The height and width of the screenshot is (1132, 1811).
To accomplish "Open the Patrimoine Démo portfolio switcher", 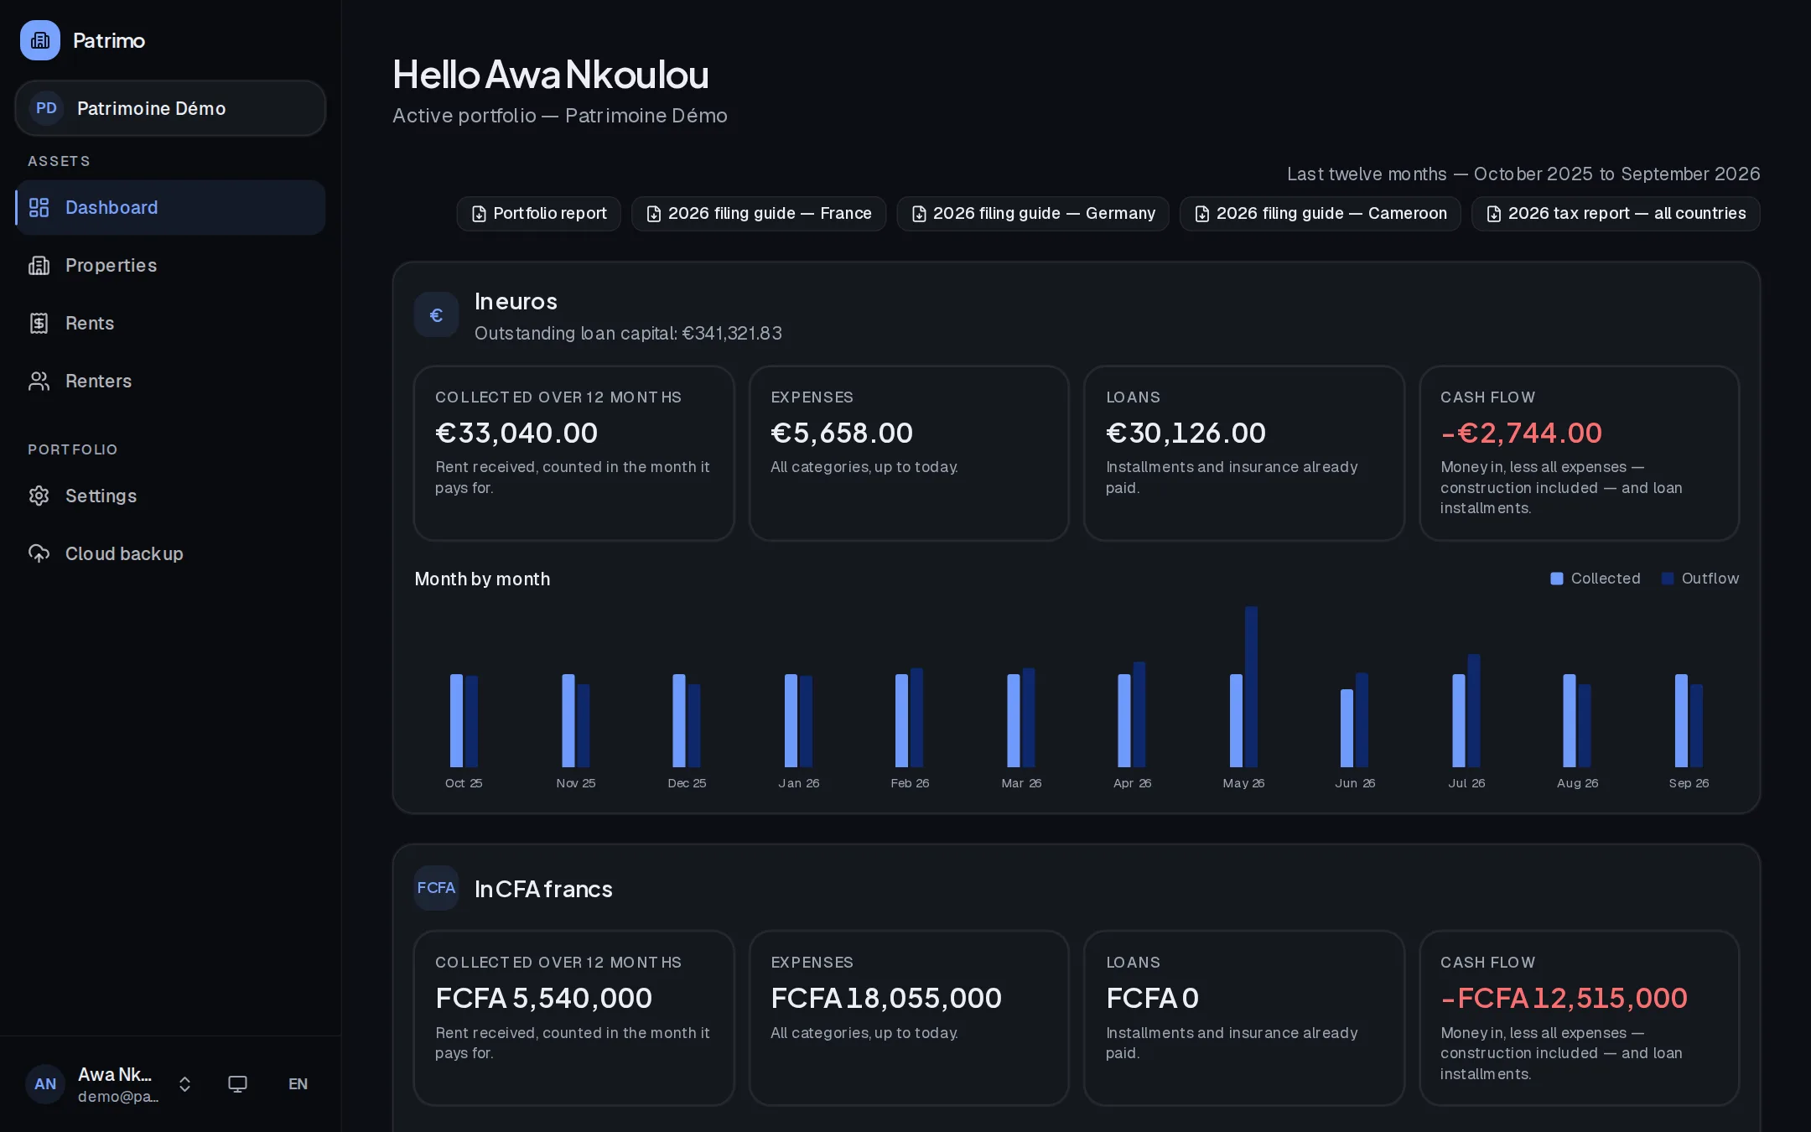I will pos(170,108).
